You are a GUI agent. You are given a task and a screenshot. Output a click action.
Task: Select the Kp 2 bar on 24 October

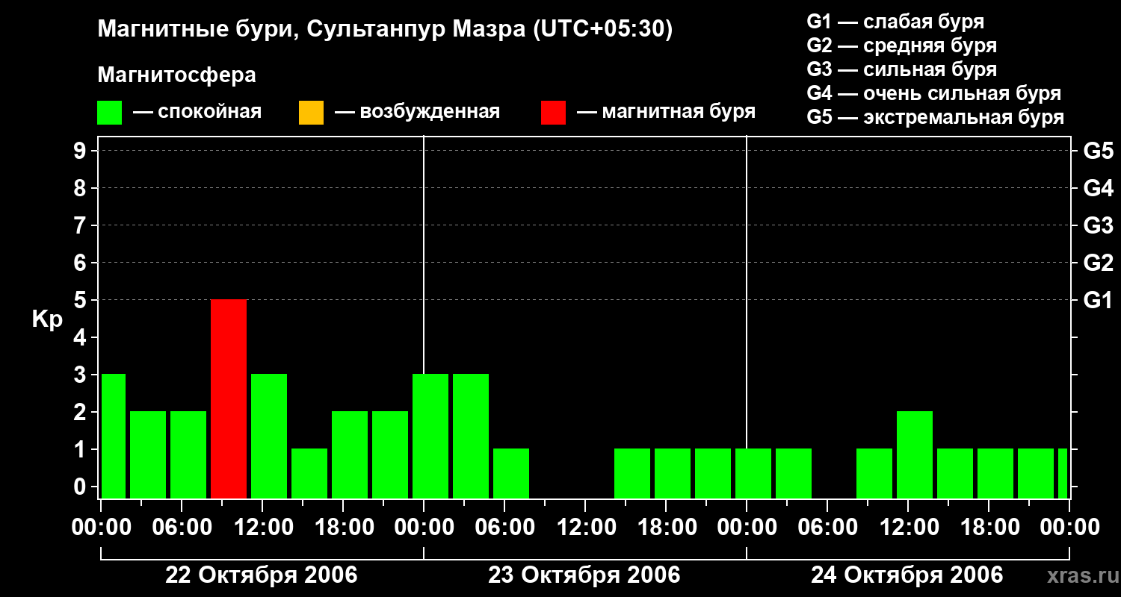pos(915,454)
